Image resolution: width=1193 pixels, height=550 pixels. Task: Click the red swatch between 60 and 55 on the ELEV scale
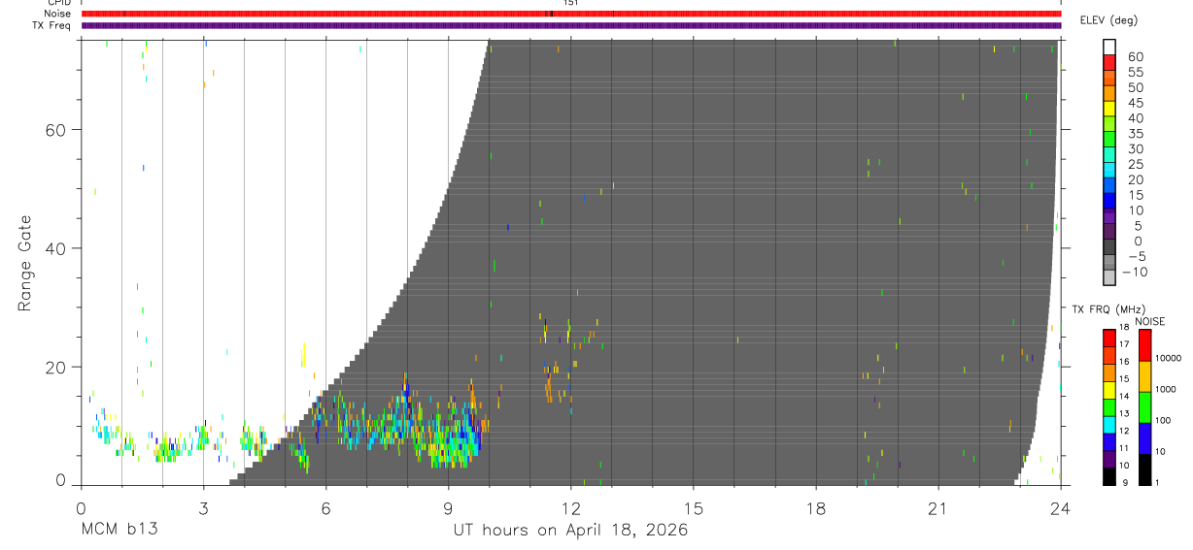(x=1109, y=63)
